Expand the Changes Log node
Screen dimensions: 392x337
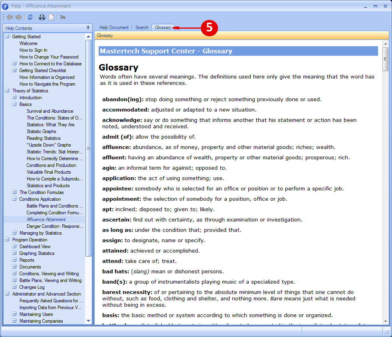pos(14,287)
